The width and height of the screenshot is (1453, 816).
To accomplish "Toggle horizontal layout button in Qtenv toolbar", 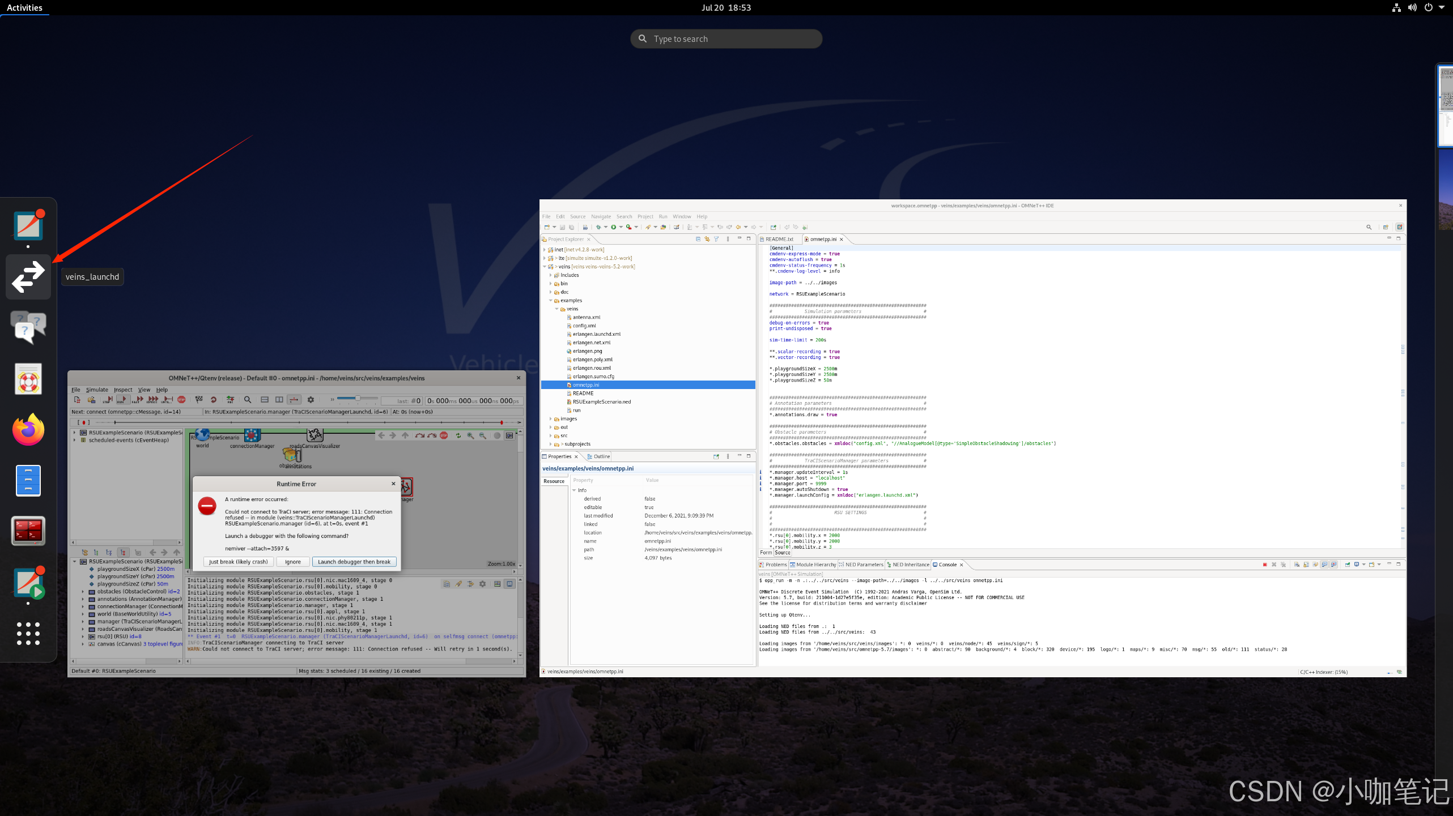I will [265, 399].
